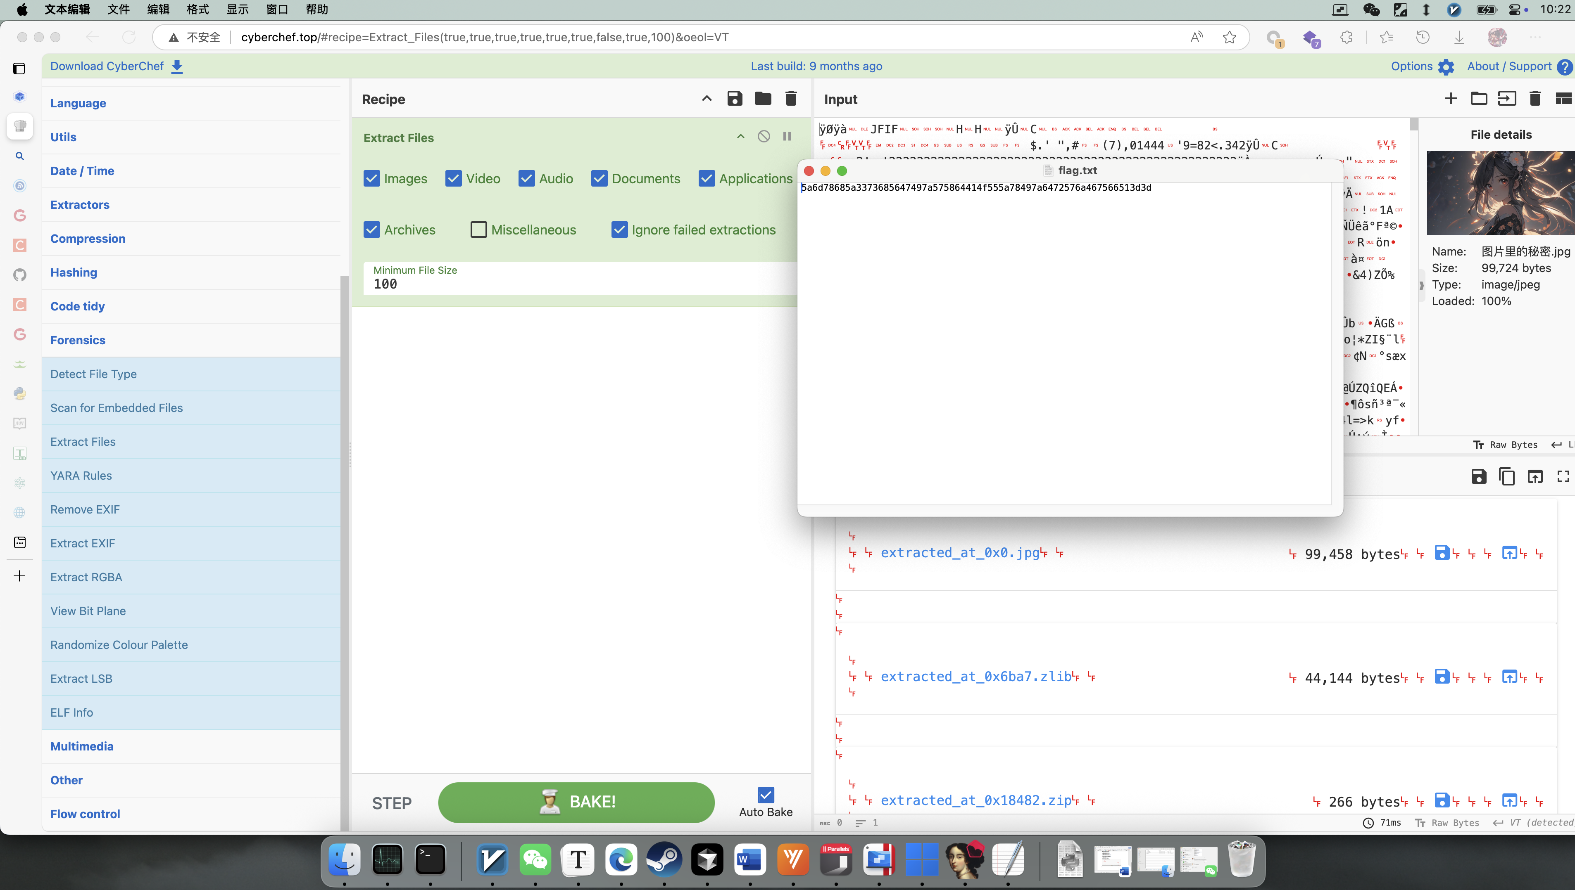
Task: Move extracted_at_0x6ba7.zlib to input
Action: (x=1510, y=677)
